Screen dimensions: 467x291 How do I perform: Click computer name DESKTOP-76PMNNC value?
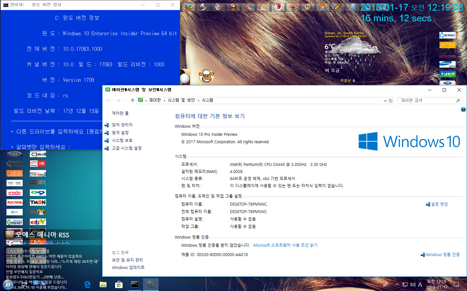point(248,204)
